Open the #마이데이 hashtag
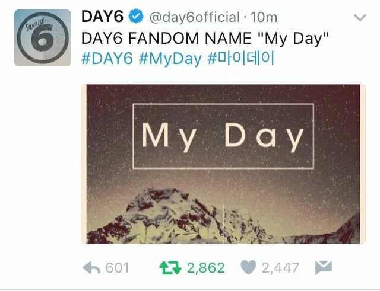The height and width of the screenshot is (291, 380). tap(241, 58)
